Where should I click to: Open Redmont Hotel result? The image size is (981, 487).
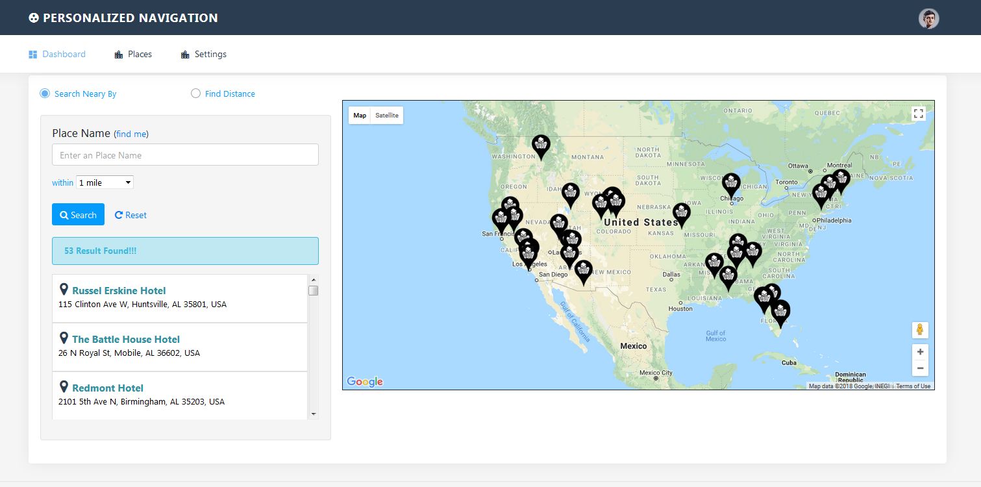[108, 388]
